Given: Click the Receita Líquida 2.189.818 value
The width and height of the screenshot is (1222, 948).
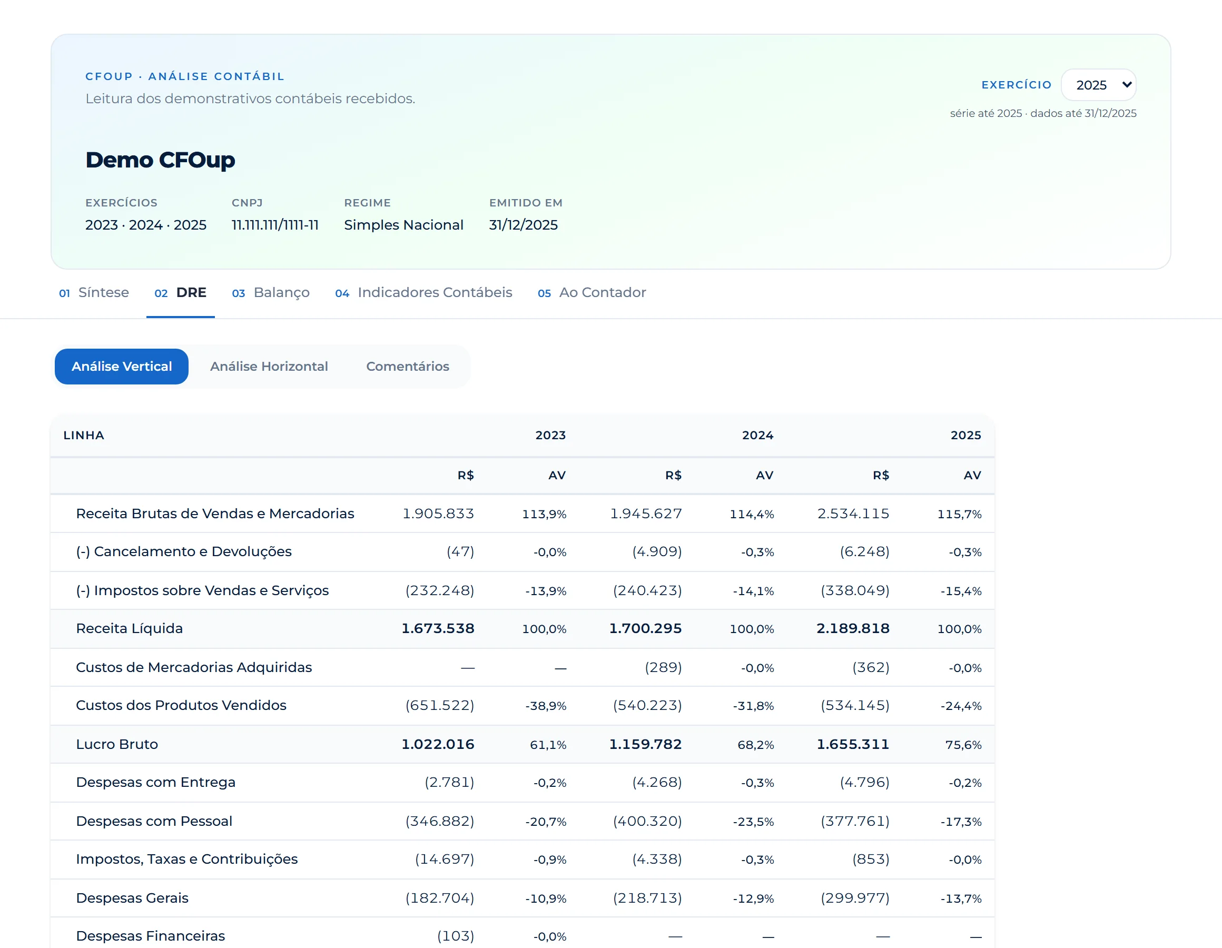Looking at the screenshot, I should pos(853,628).
